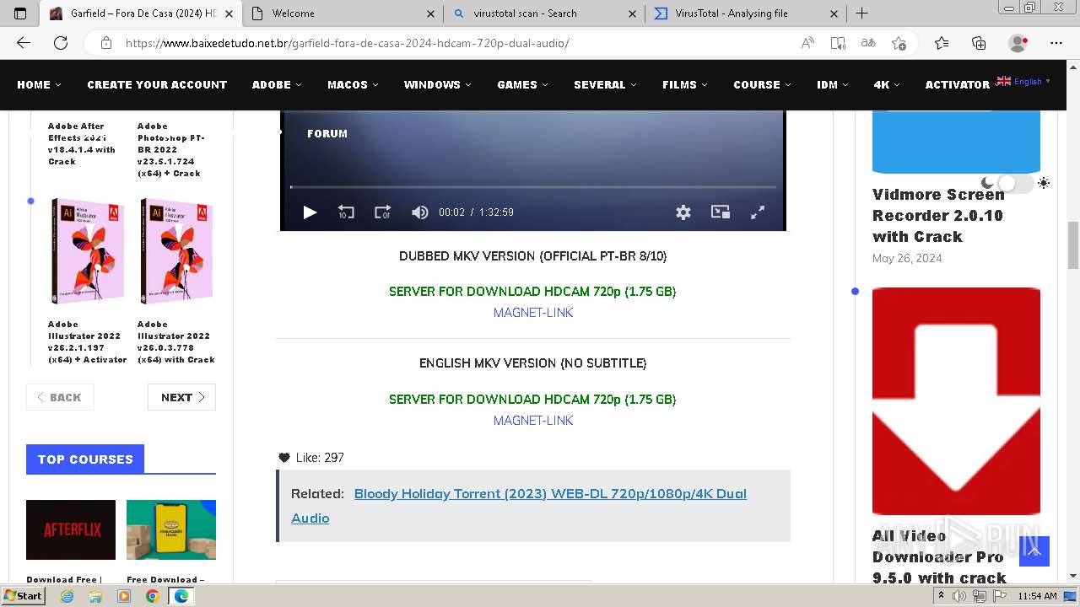
Task: Enable picture-in-picture for the video
Action: [x=721, y=212]
